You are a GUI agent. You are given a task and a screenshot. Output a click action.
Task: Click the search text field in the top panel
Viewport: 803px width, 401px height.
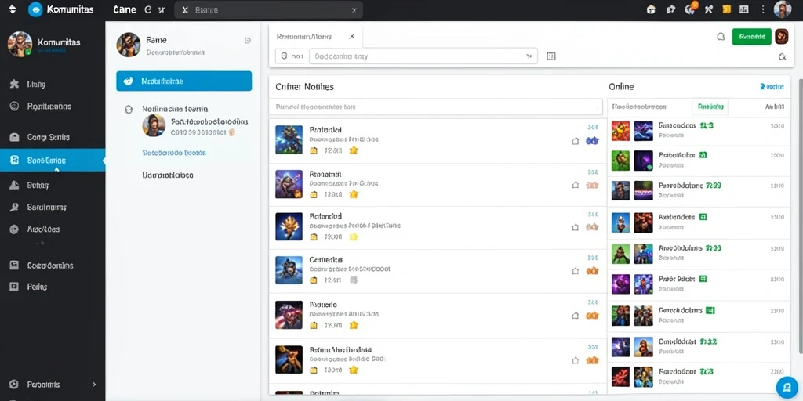pos(423,56)
